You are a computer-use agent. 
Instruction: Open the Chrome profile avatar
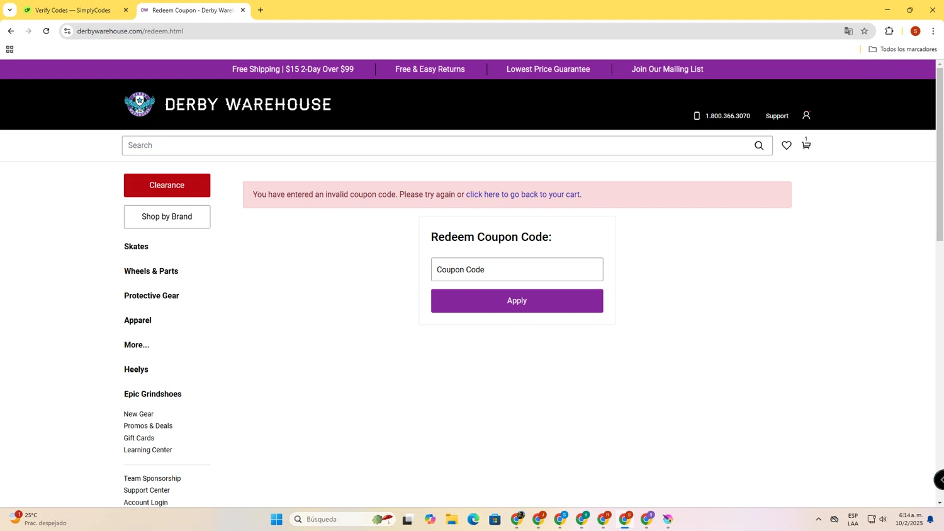pos(916,31)
